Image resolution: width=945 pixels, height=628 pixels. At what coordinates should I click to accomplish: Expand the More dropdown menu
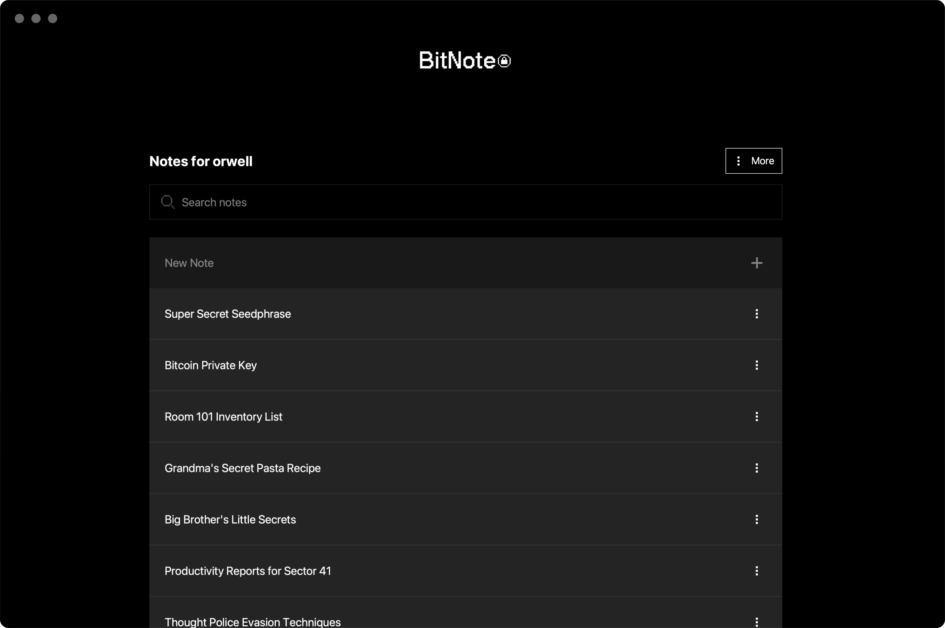click(x=753, y=161)
